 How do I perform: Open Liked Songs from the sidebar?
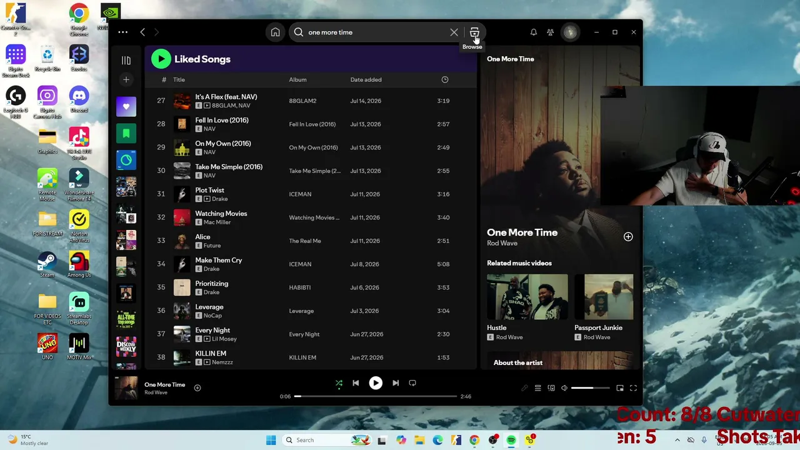[x=126, y=107]
